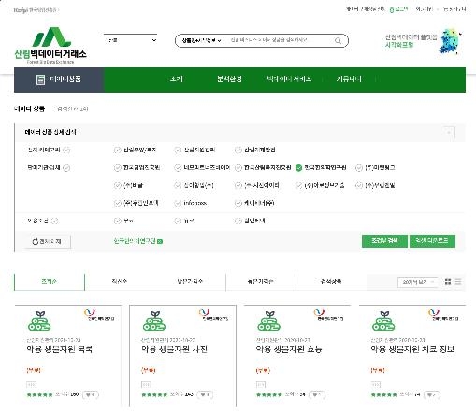476x414 pixels.
Task: Switch to list view icon
Action: [x=458, y=282]
